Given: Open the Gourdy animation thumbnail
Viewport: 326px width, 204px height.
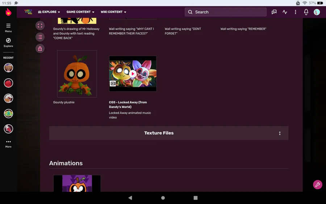Looking at the screenshot, I should click(x=77, y=183).
